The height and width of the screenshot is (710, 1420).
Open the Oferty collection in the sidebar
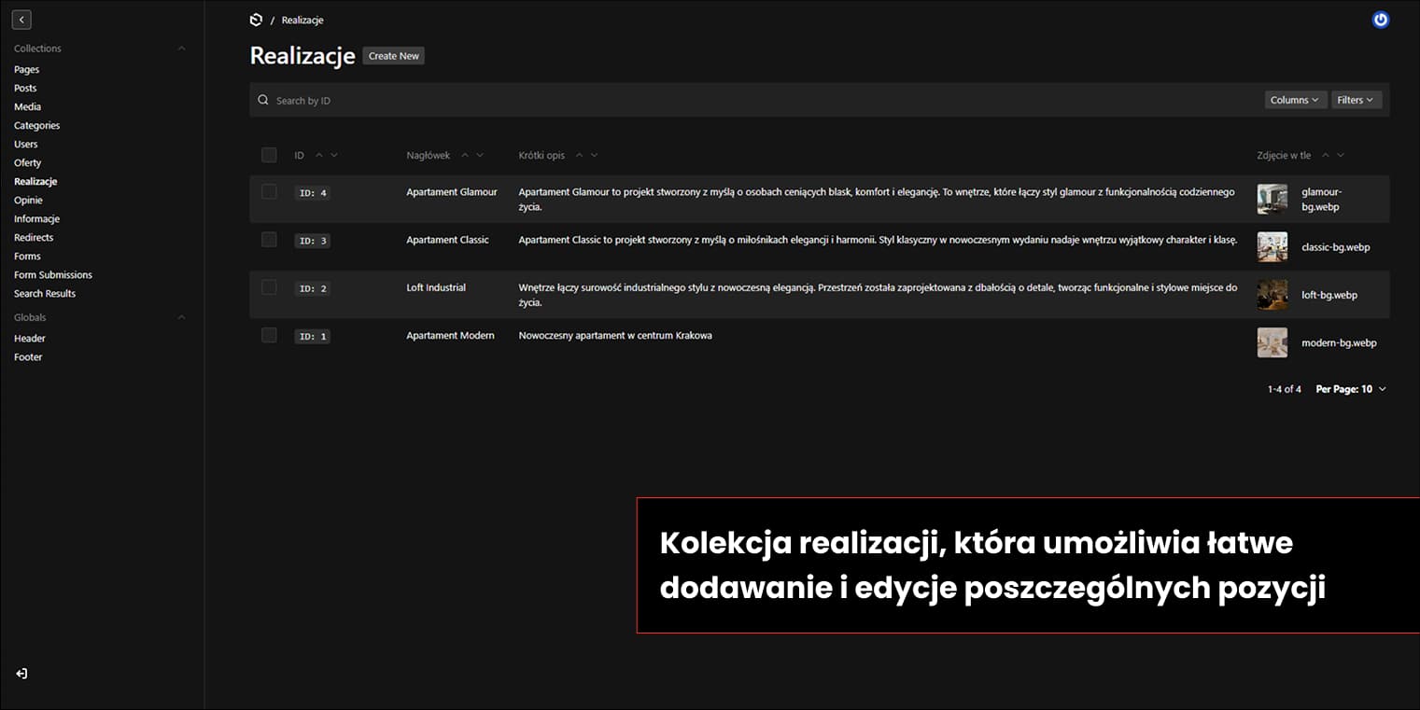[x=27, y=162]
